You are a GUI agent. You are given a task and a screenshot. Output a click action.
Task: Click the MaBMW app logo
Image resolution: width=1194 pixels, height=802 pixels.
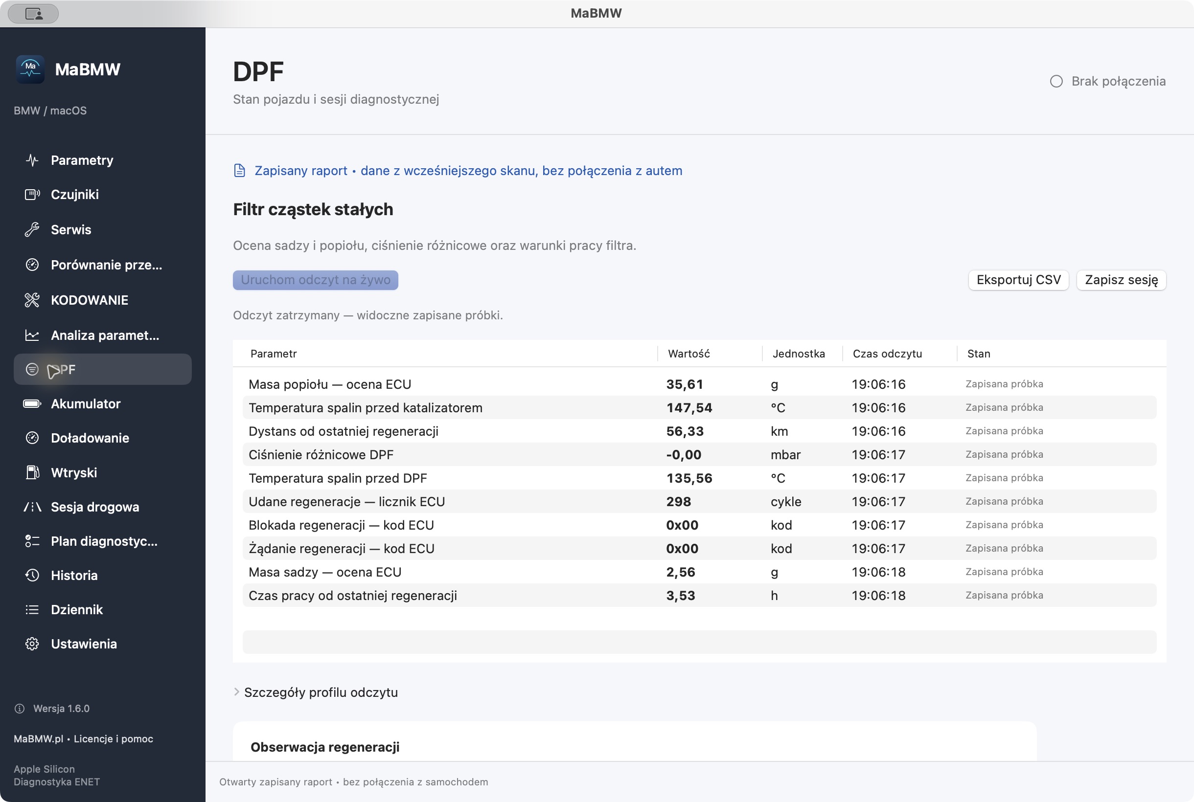pyautogui.click(x=30, y=69)
